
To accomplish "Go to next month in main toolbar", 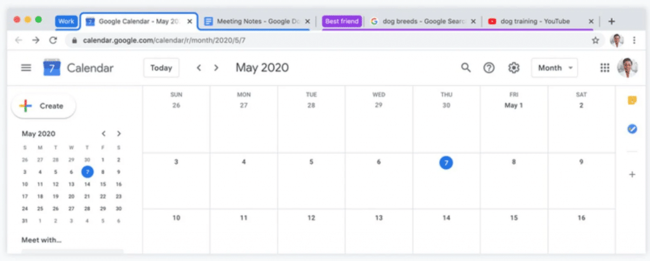I will click(216, 68).
